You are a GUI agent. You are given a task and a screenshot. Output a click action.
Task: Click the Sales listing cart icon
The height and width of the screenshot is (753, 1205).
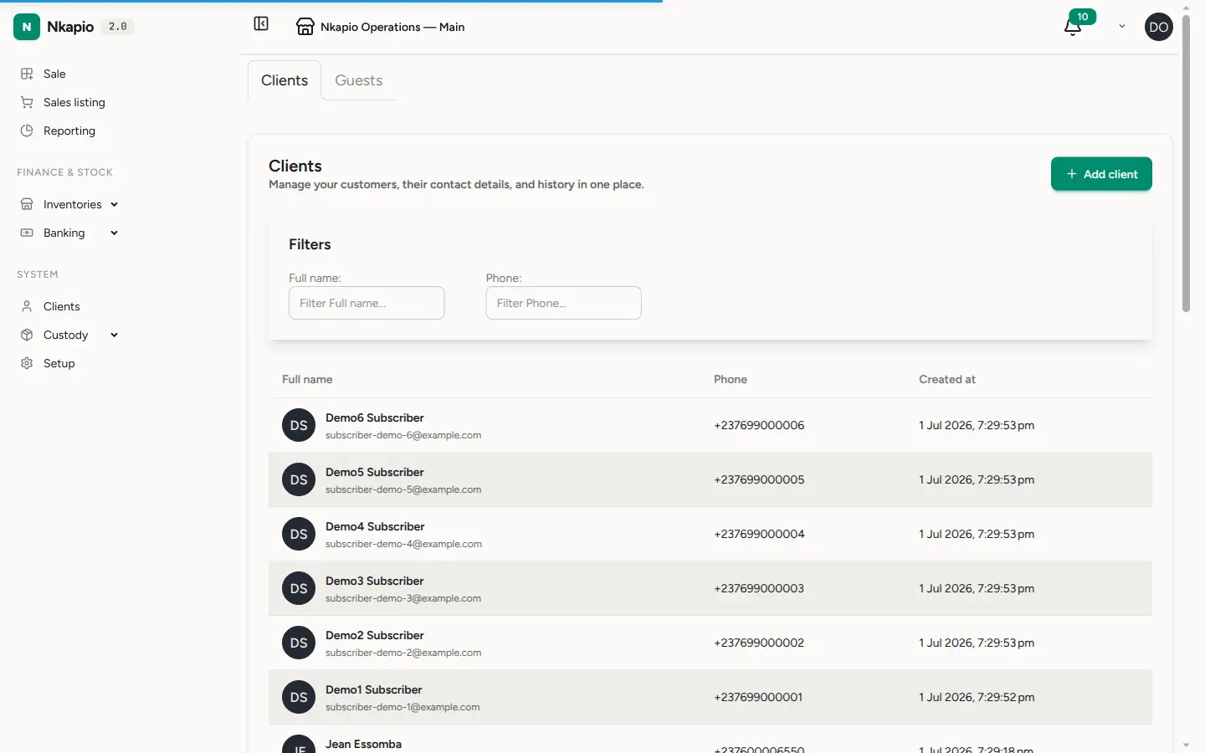click(x=27, y=102)
